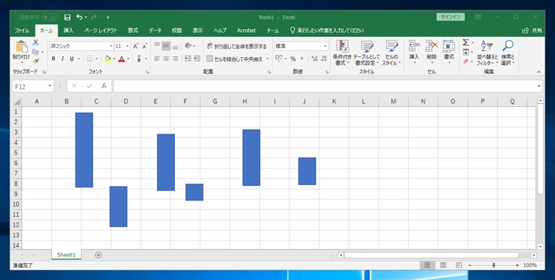The height and width of the screenshot is (280, 555).
Task: Click the Copy icon in the clipboard group
Action: tap(35, 52)
